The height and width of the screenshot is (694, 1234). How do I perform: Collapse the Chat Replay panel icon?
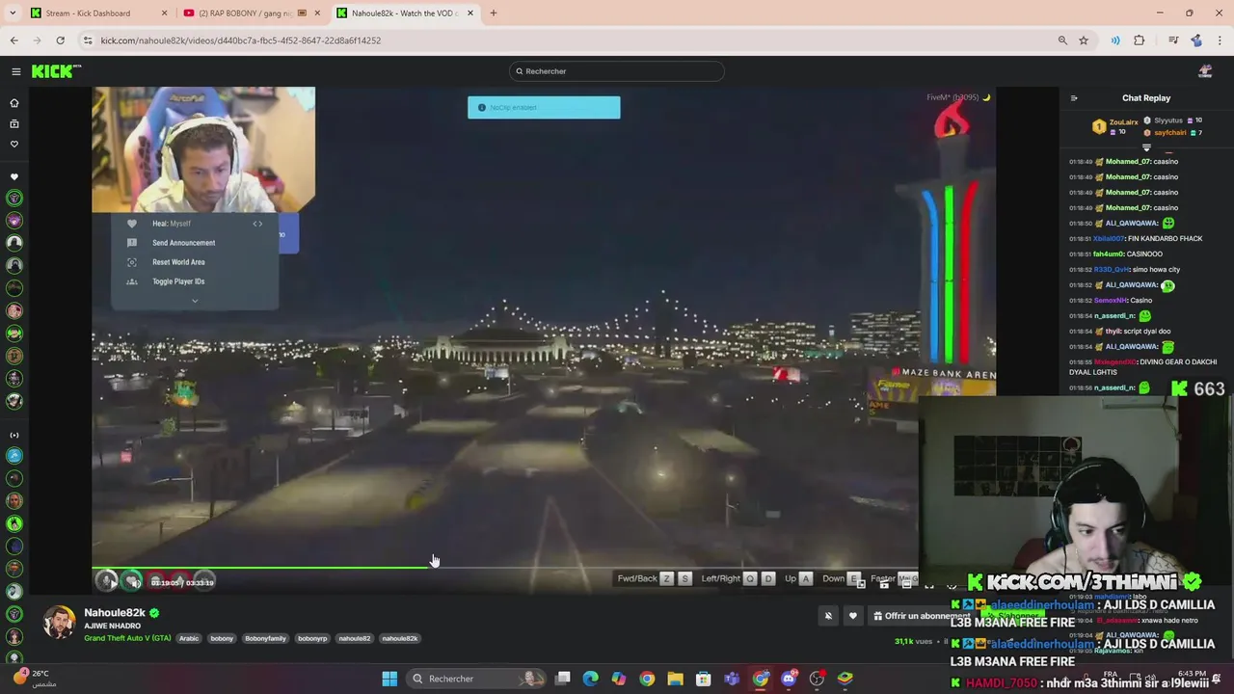1074,98
